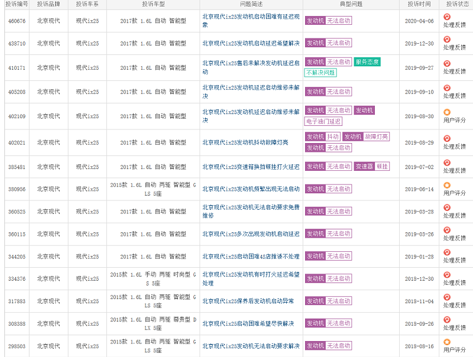Click the 处理反馈 status icon for complaint 460676
The image size is (473, 357).
tap(447, 17)
